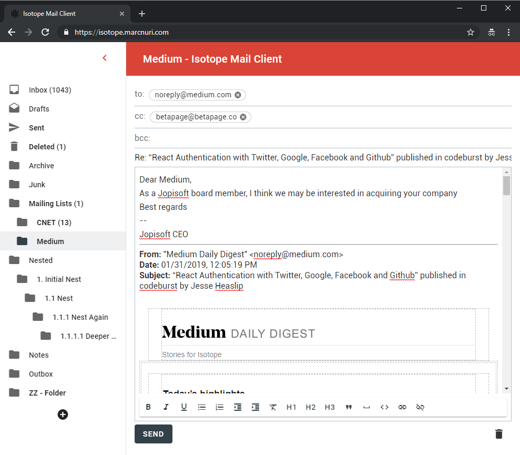Open the Outbox folder
Screen dimensions: 520x455
coord(63,373)
